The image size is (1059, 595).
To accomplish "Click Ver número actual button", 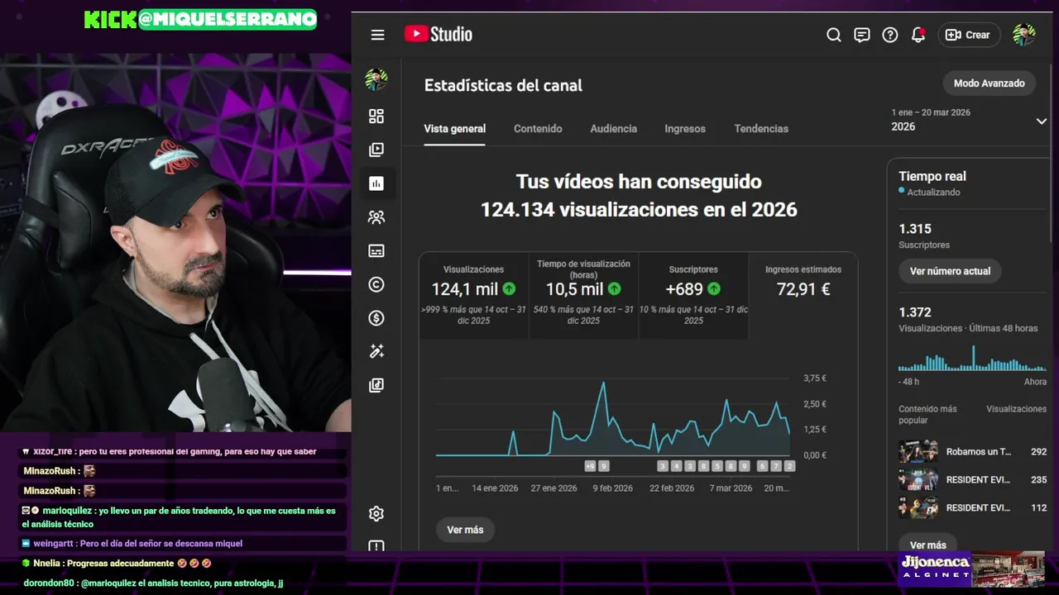I will tap(950, 271).
